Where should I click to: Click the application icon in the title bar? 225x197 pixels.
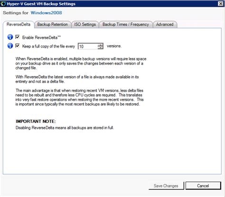(3, 4)
